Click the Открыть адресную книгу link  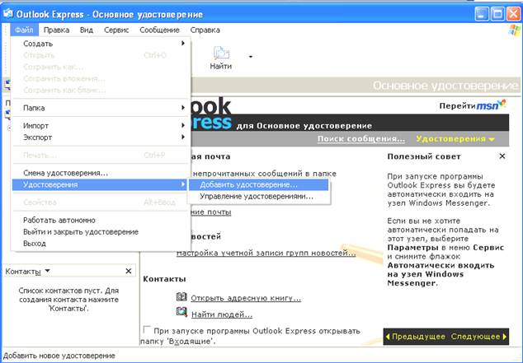tap(246, 298)
